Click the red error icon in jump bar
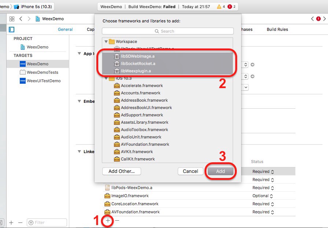This screenshot has width=328, height=228. pyautogui.click(x=318, y=19)
